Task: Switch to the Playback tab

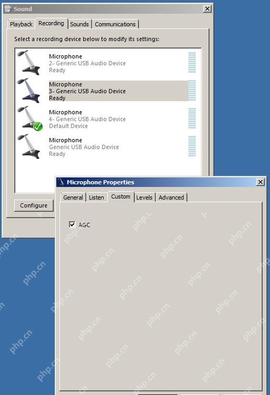Action: click(x=21, y=24)
